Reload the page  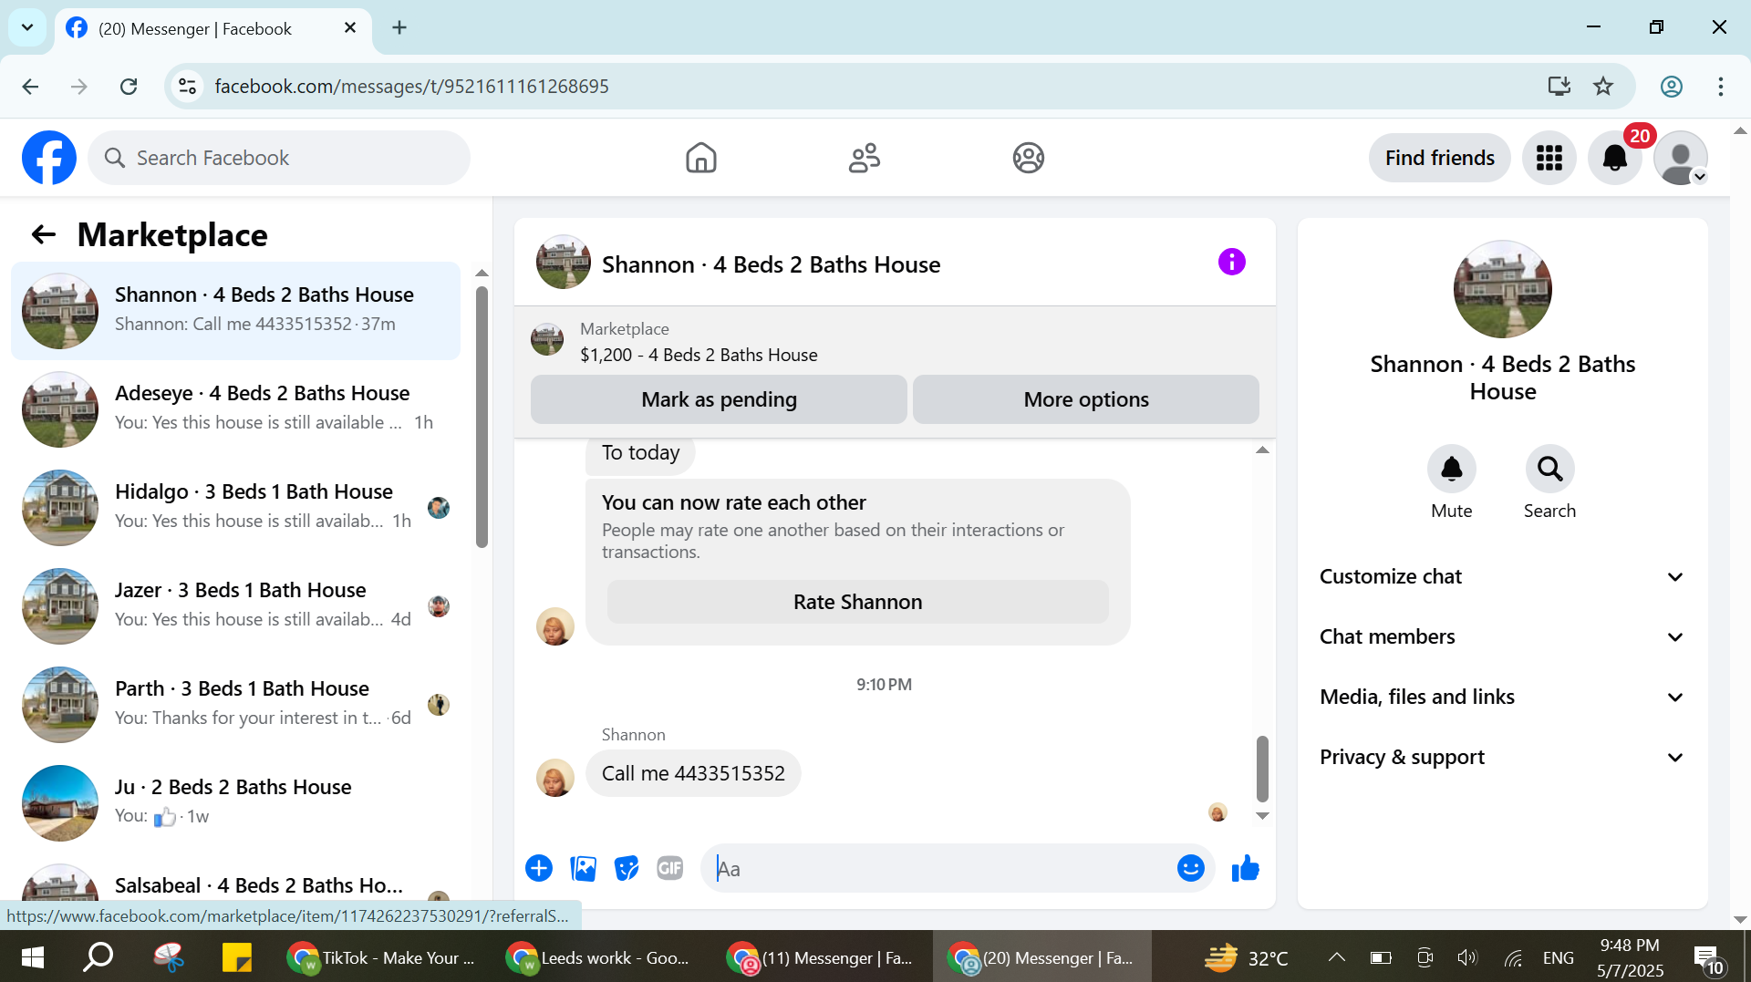(129, 87)
